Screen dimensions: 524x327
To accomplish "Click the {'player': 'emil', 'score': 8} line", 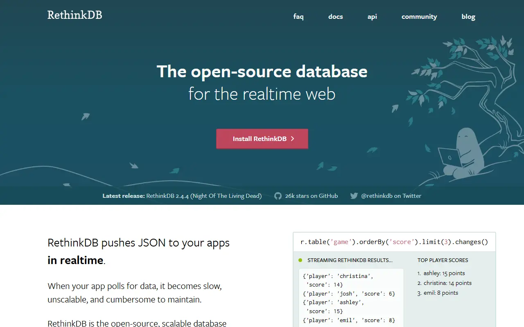I will click(348, 320).
